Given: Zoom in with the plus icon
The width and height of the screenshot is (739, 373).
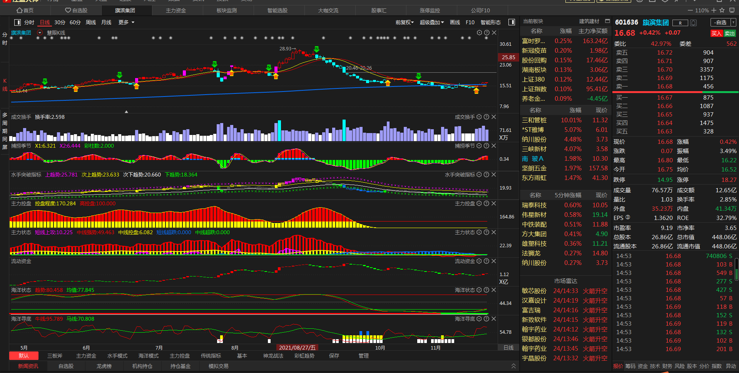Looking at the screenshot, I should [x=714, y=10].
